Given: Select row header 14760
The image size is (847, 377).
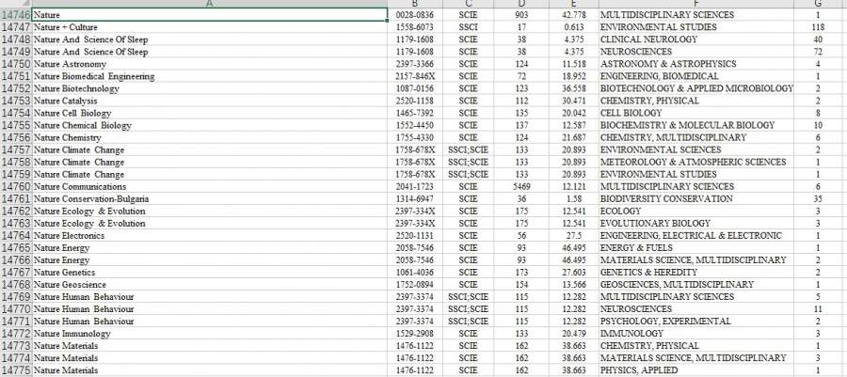Looking at the screenshot, I should tap(16, 186).
